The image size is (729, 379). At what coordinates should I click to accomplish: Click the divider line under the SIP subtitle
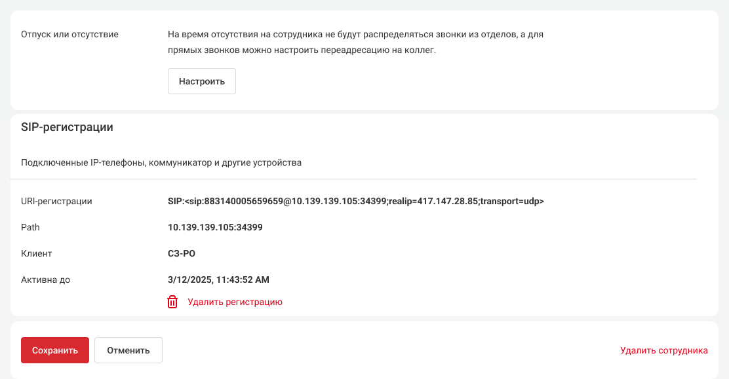point(354,179)
